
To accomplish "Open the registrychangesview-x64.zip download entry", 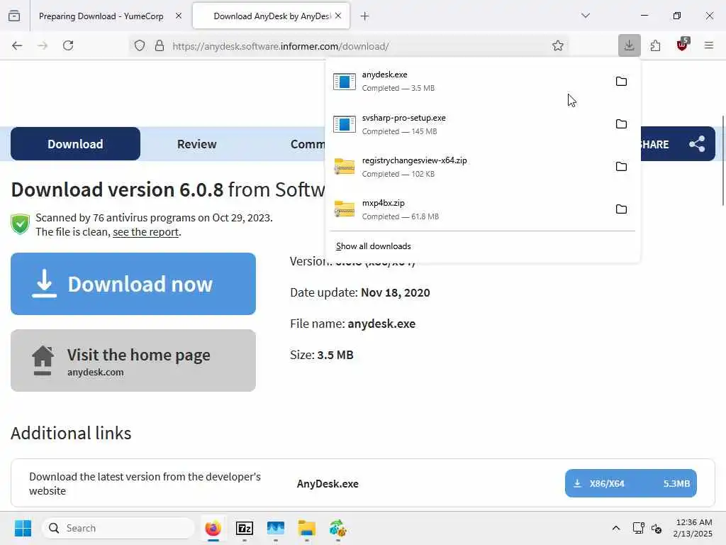I will [x=468, y=167].
